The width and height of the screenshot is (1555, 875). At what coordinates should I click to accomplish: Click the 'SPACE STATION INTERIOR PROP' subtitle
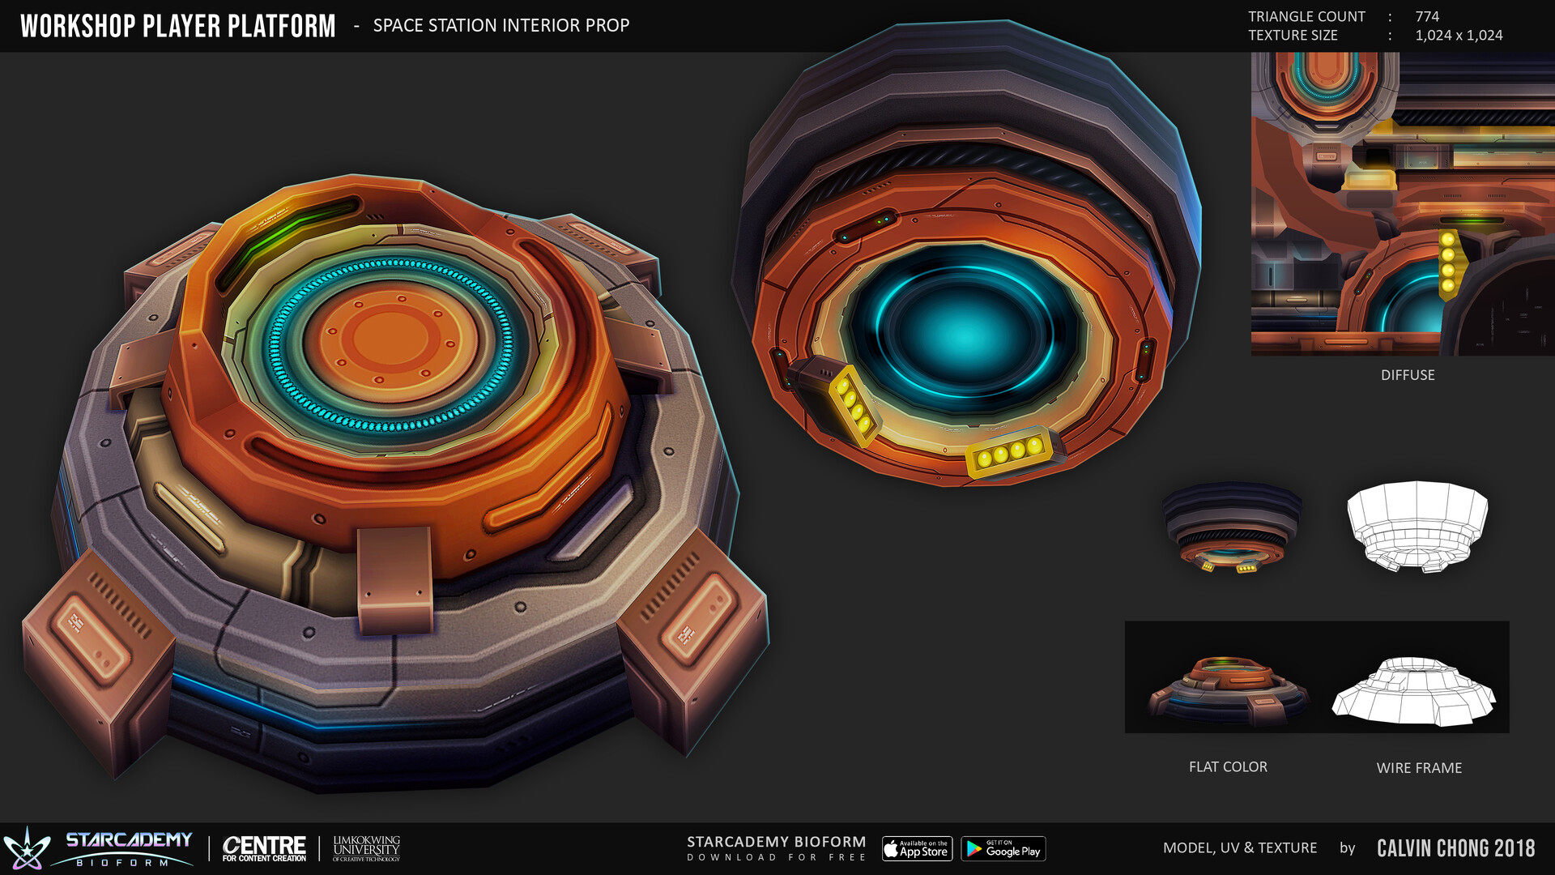[501, 25]
